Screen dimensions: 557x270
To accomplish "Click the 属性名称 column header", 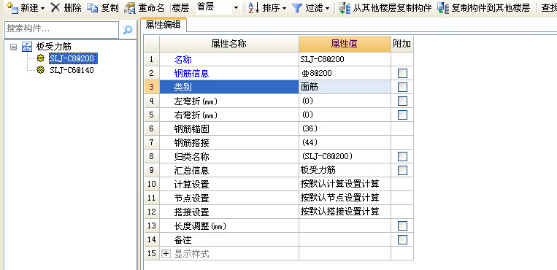I will coord(229,44).
